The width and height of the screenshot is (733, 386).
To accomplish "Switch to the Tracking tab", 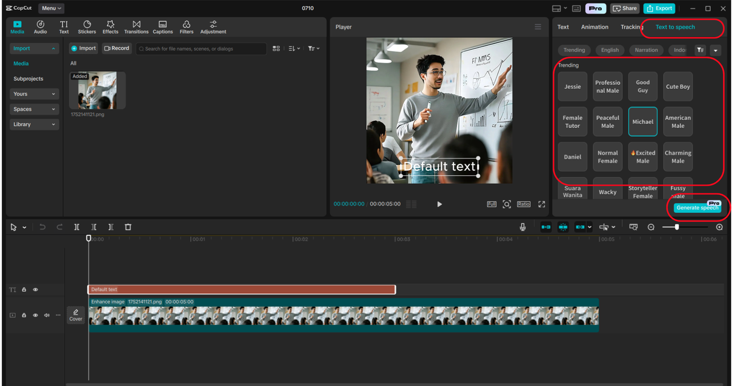I will 631,27.
